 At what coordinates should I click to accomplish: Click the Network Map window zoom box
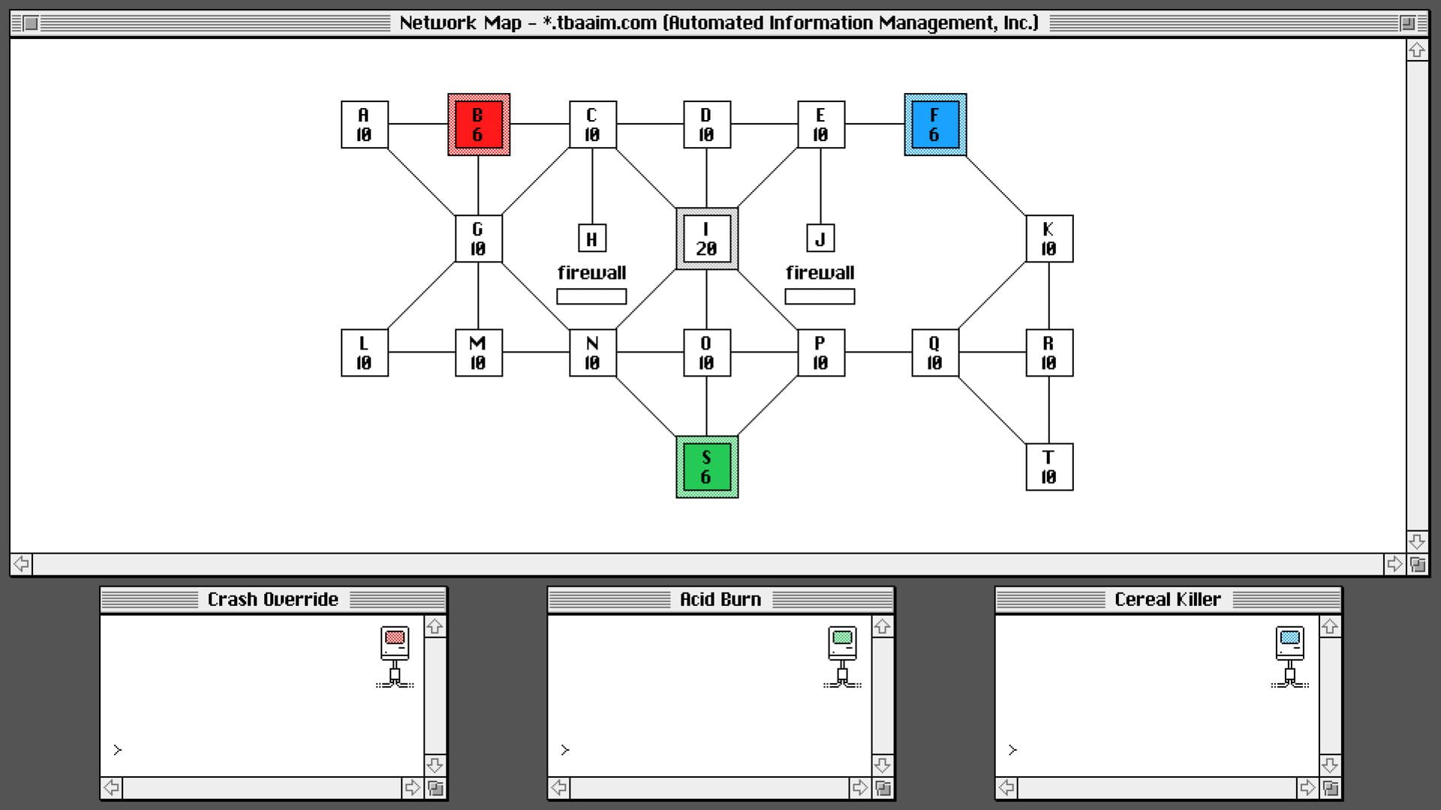[1408, 23]
